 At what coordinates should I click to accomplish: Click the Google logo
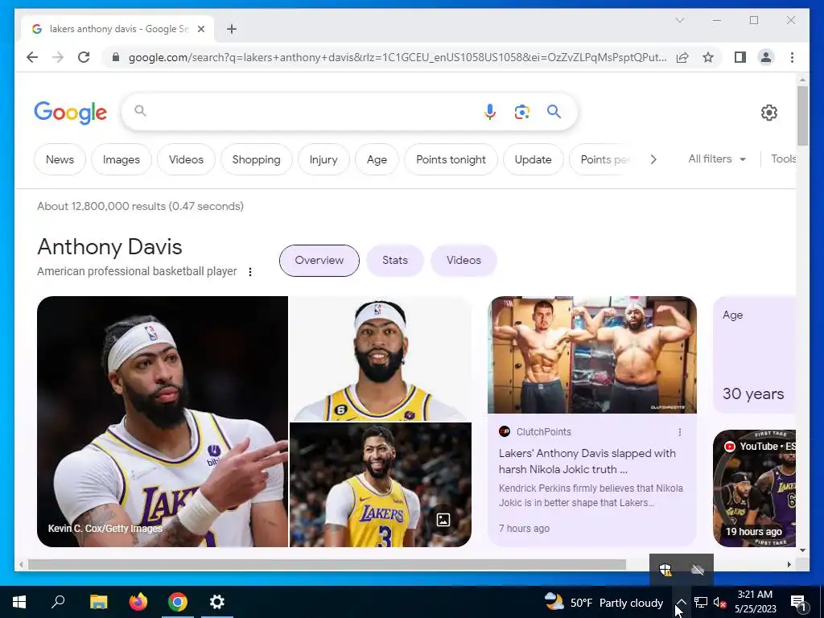pos(71,113)
